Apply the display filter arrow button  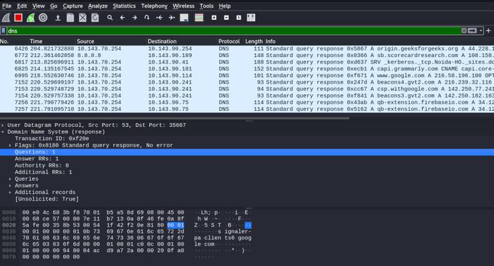pyautogui.click(x=472, y=31)
